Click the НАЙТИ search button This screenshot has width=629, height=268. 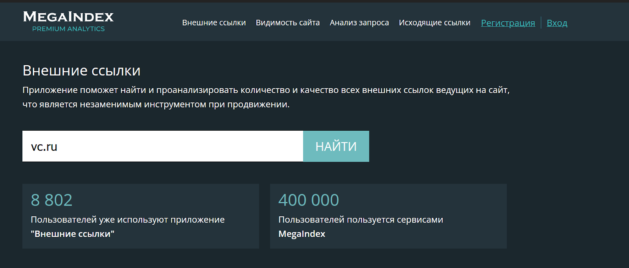click(336, 146)
